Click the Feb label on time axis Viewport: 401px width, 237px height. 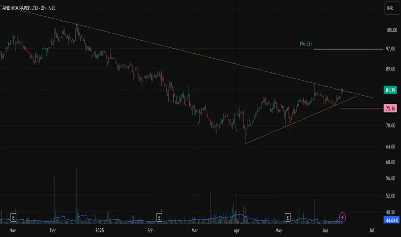(151, 231)
